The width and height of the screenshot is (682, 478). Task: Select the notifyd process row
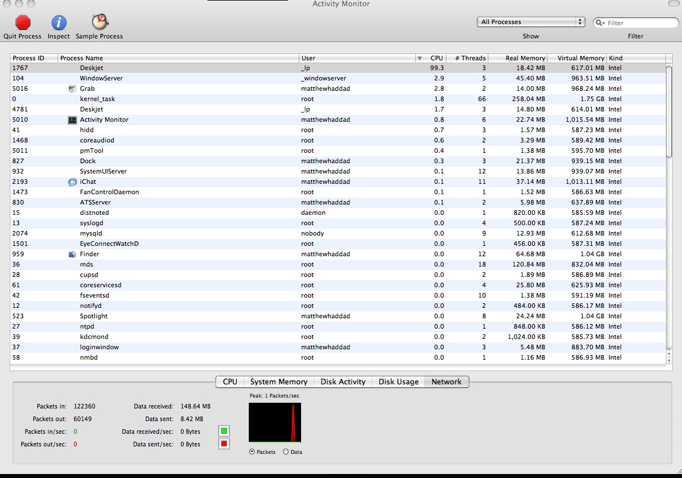click(338, 306)
